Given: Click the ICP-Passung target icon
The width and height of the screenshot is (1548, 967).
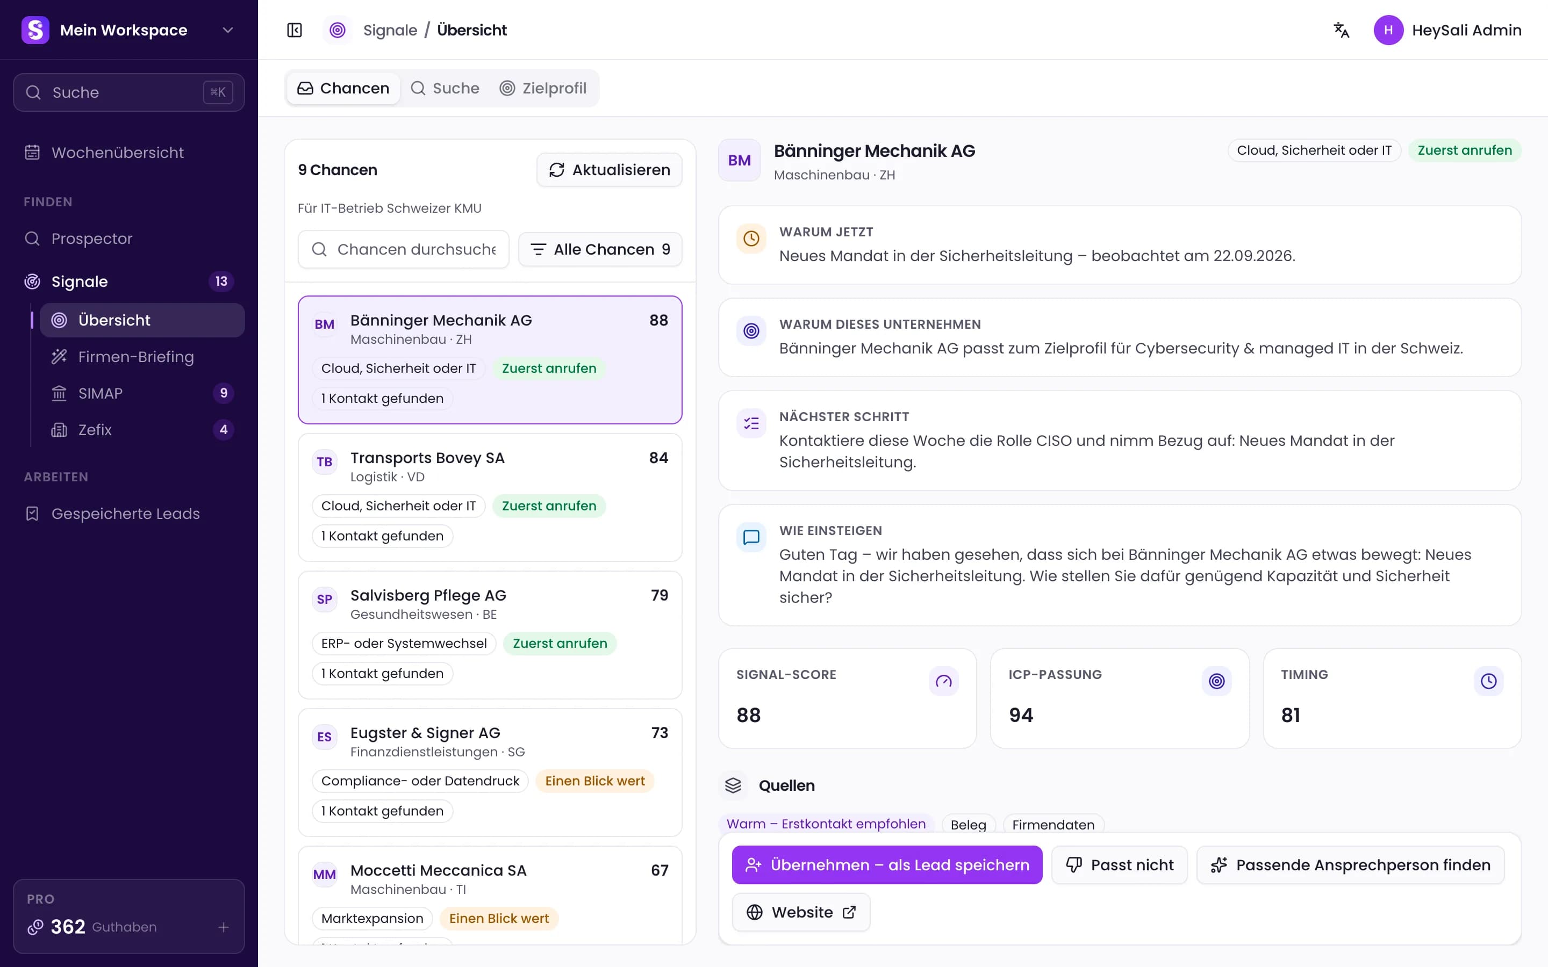Looking at the screenshot, I should point(1216,681).
